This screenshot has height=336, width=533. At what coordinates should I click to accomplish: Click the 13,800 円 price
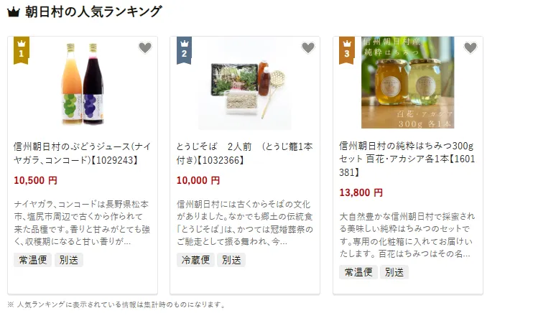click(x=361, y=192)
